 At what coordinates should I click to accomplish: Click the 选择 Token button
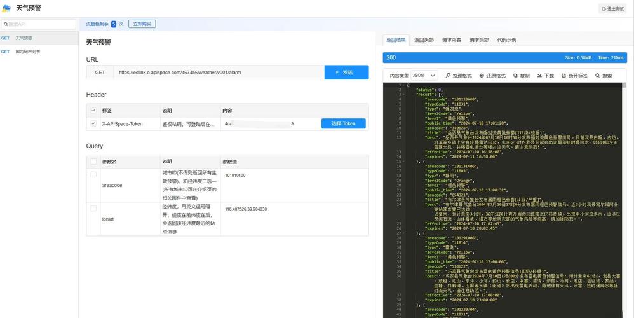point(343,124)
